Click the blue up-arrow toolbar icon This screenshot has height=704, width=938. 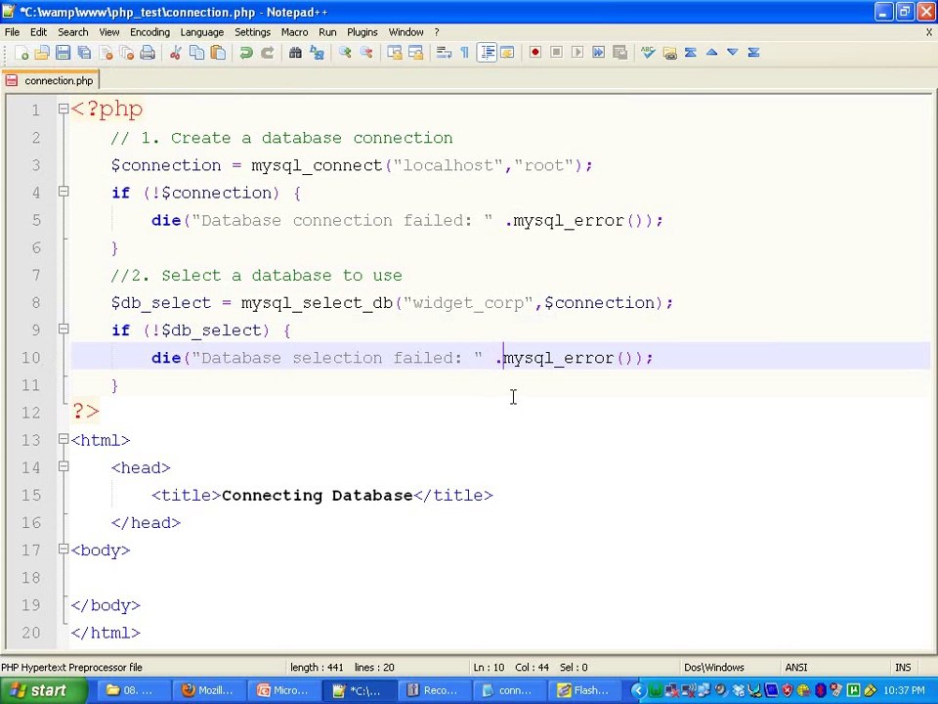click(x=711, y=53)
